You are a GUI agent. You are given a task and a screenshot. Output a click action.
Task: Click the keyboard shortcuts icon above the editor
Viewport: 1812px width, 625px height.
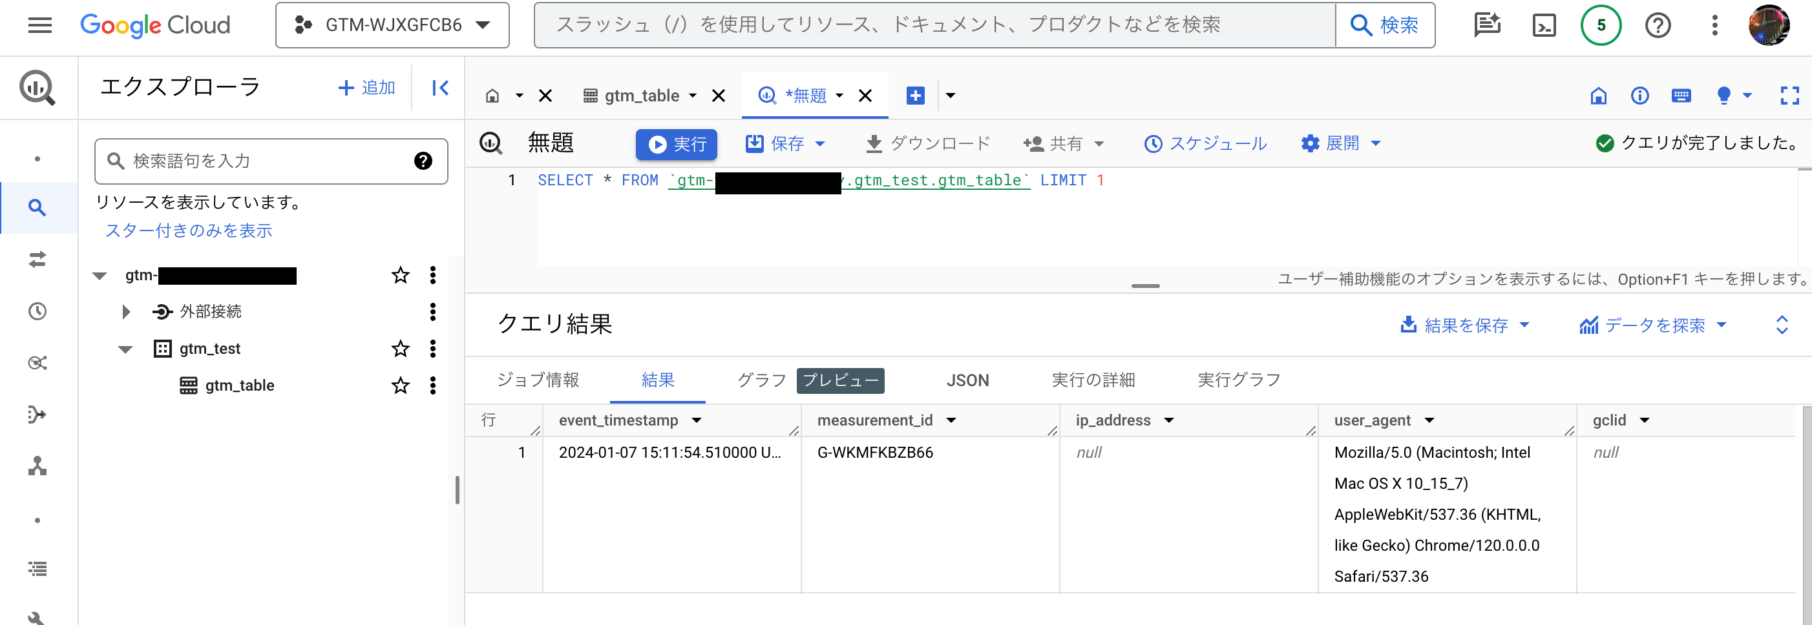pos(1682,96)
